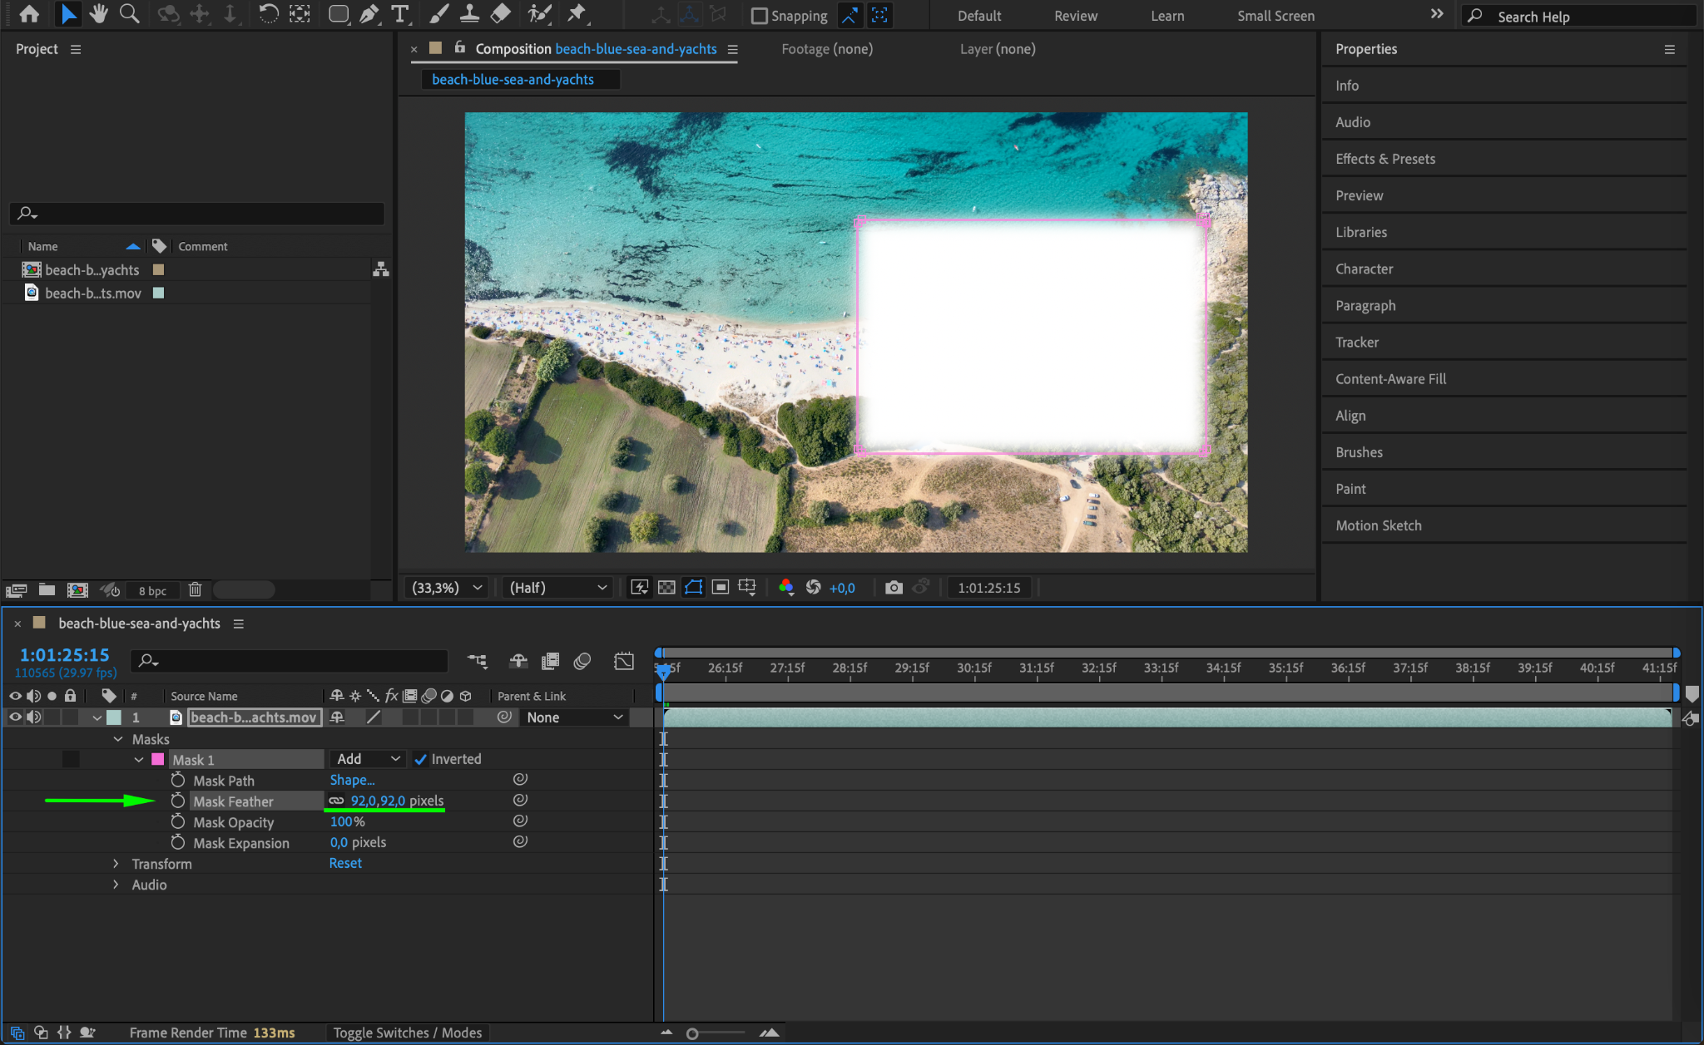The width and height of the screenshot is (1704, 1045).
Task: Click the Mask Feather stopwatch icon
Action: point(178,801)
